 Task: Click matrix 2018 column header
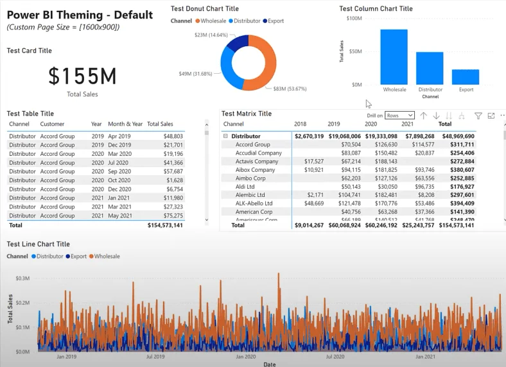300,124
